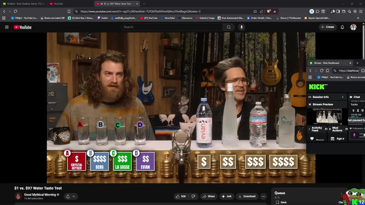This screenshot has height=205, width=365.
Task: Click the YouTube Create button
Action: (327, 27)
